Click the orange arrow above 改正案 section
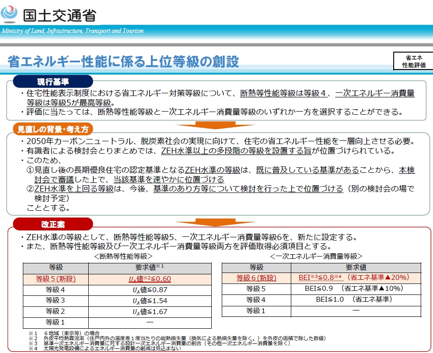 (x=215, y=222)
